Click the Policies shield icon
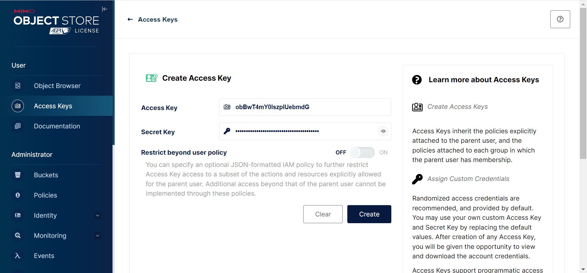587x273 pixels. coord(18,195)
